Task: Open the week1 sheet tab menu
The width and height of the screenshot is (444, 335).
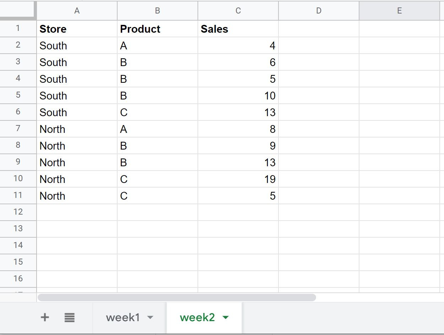Action: 151,318
